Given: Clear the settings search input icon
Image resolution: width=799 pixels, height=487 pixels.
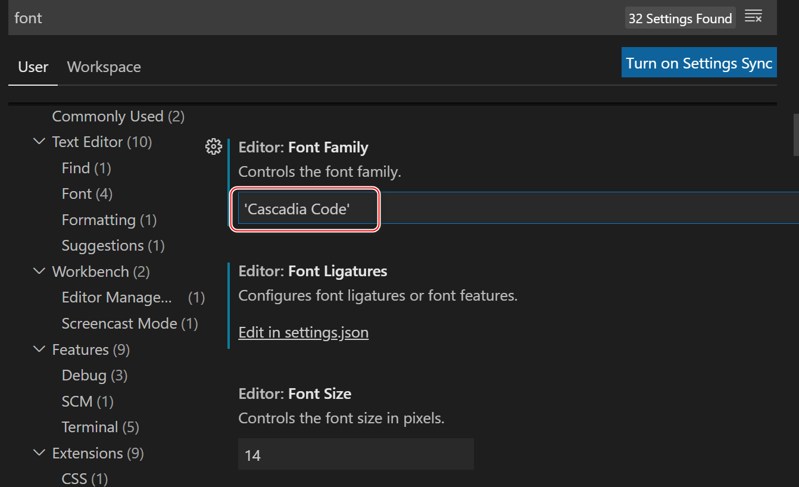Looking at the screenshot, I should tap(753, 17).
